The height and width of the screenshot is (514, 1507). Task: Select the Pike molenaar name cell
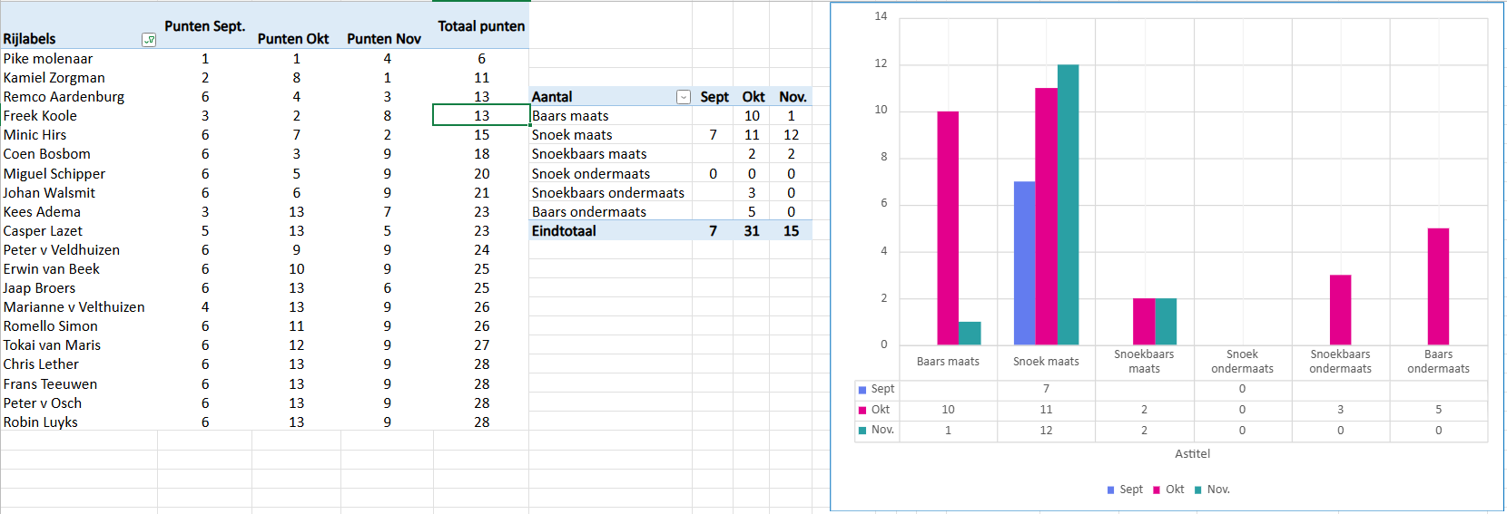point(48,59)
